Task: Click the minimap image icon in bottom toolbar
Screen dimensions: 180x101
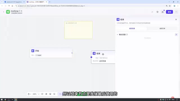Action: click(x=50, y=94)
